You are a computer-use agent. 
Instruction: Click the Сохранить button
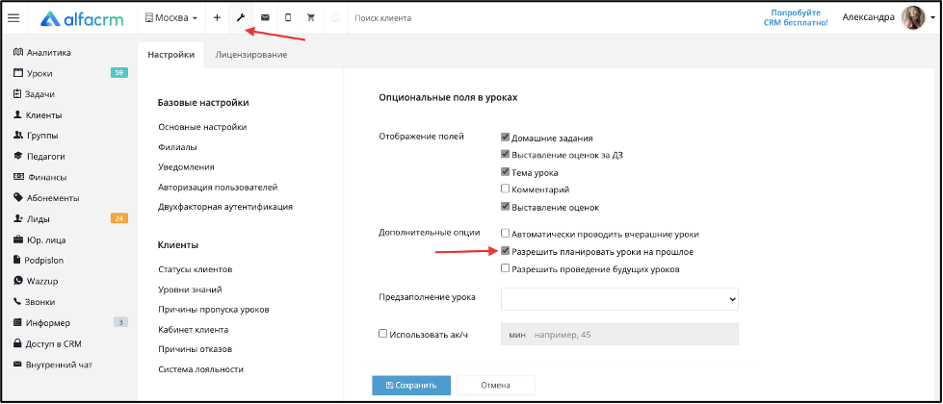coord(411,386)
